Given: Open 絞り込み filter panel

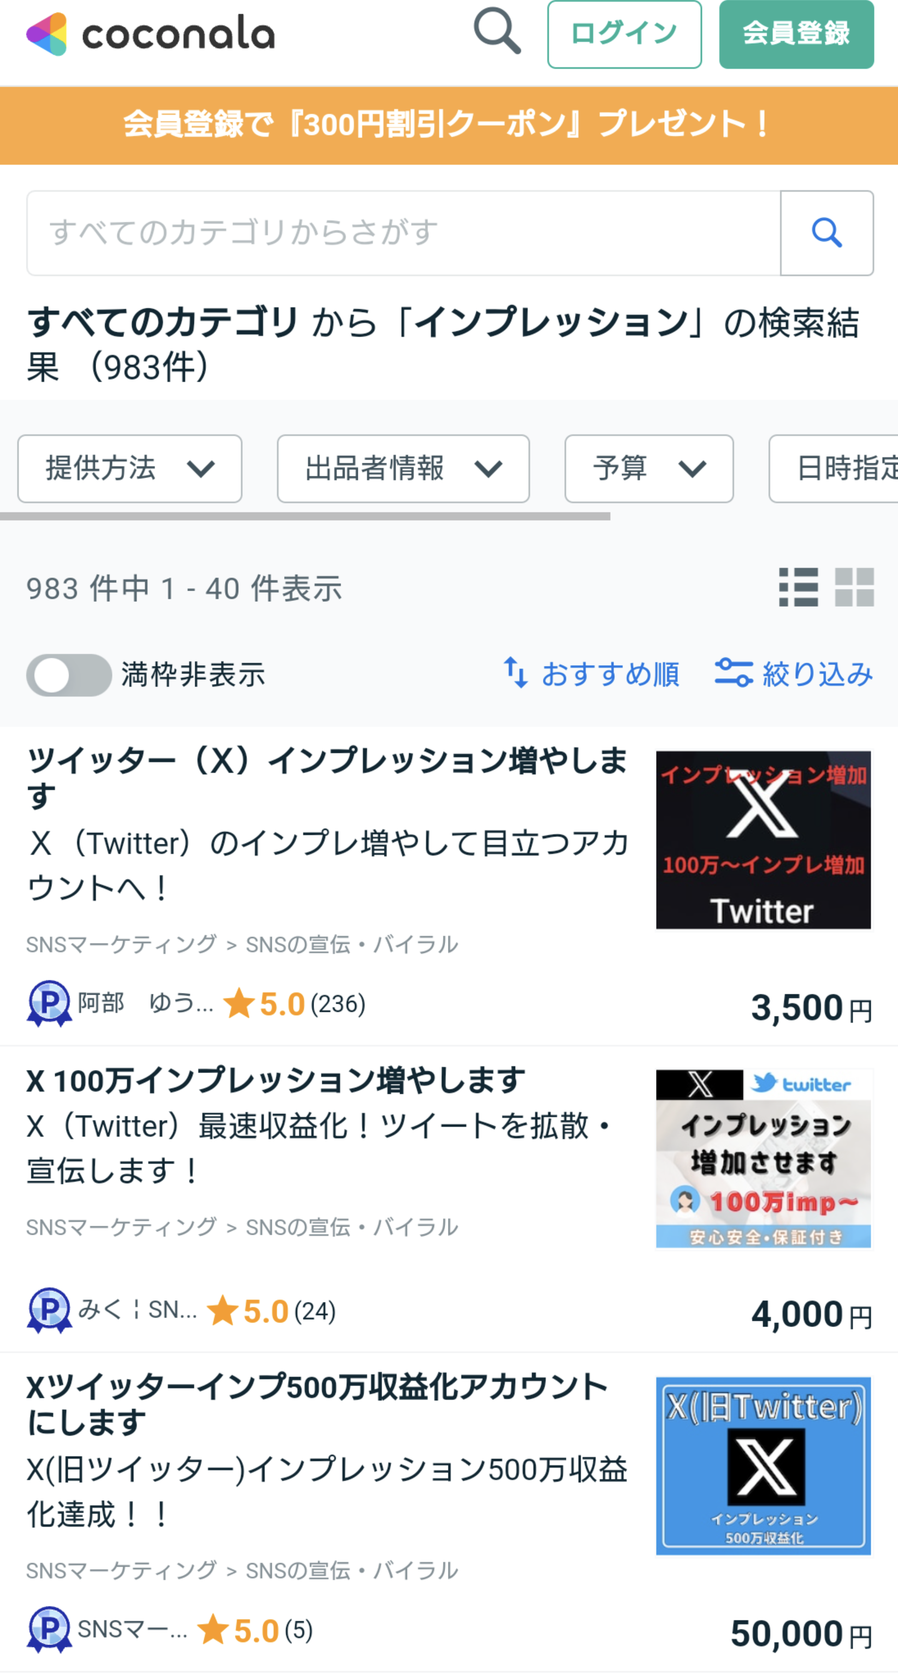Looking at the screenshot, I should (793, 674).
